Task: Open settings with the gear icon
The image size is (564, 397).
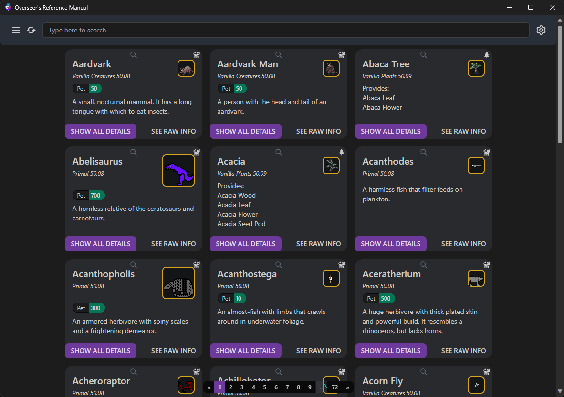Action: tap(541, 30)
